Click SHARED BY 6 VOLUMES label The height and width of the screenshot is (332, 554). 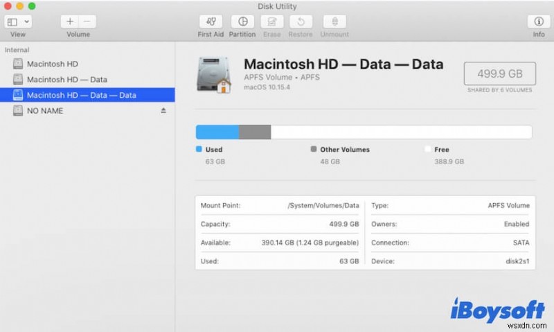pyautogui.click(x=499, y=90)
